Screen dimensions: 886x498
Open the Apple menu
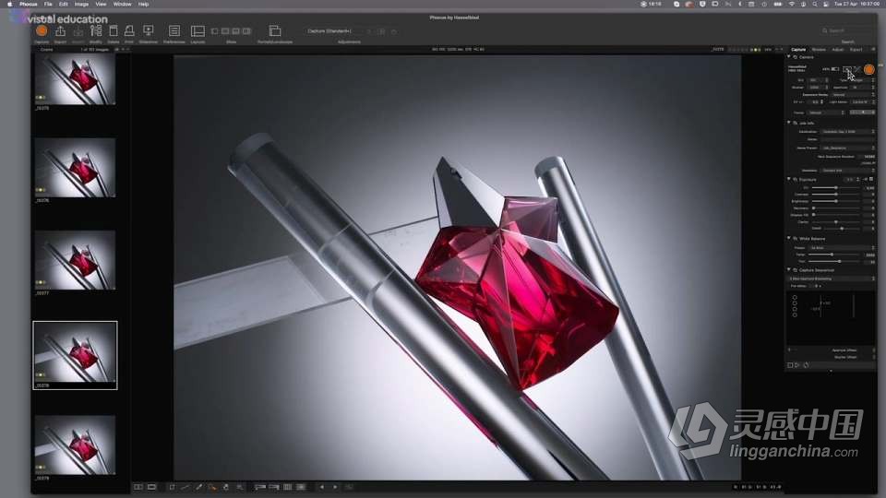[x=9, y=4]
